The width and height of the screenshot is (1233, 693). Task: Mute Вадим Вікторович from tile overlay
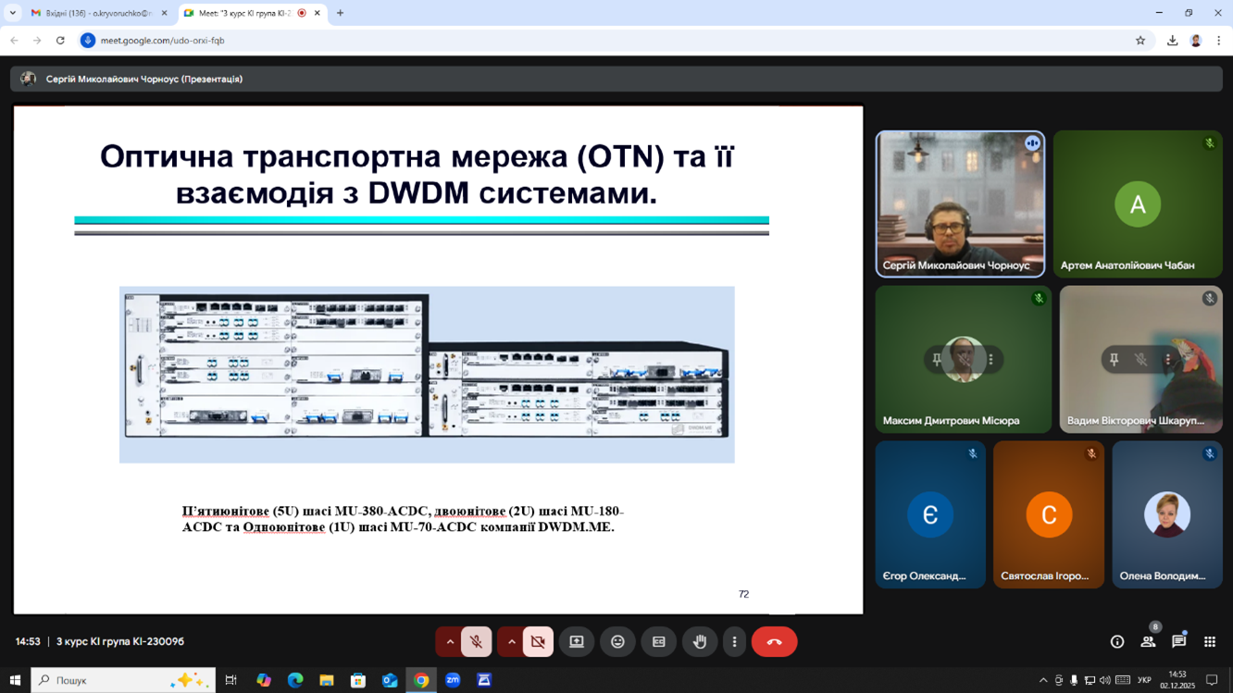[1141, 359]
